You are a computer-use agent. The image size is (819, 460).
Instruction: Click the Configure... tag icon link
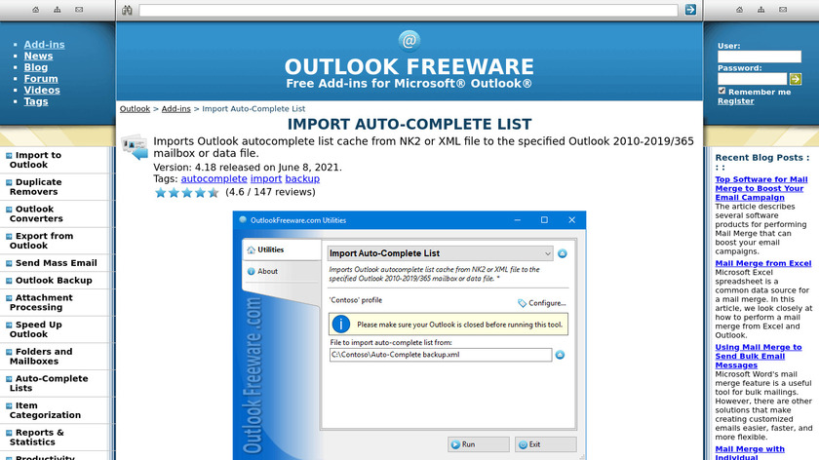coord(542,303)
